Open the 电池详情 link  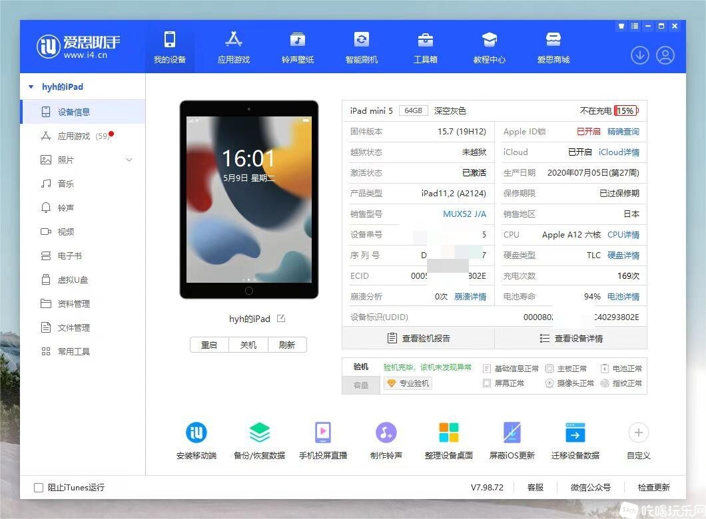[623, 297]
